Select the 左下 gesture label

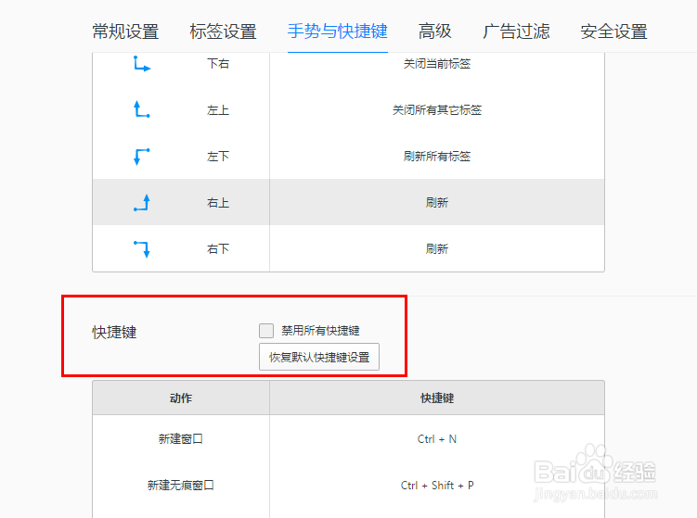coord(218,157)
